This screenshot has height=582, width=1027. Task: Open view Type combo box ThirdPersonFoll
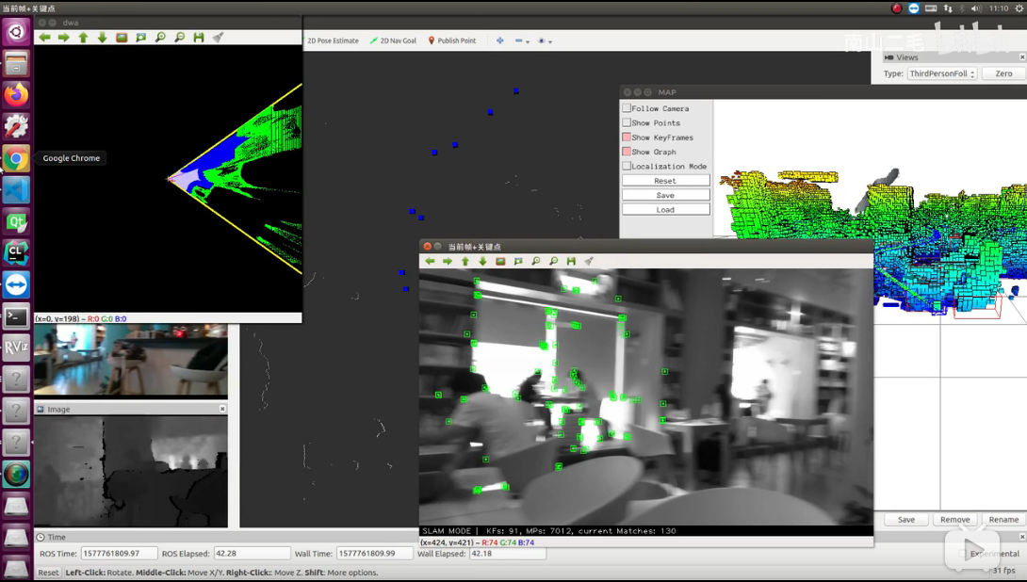[942, 73]
